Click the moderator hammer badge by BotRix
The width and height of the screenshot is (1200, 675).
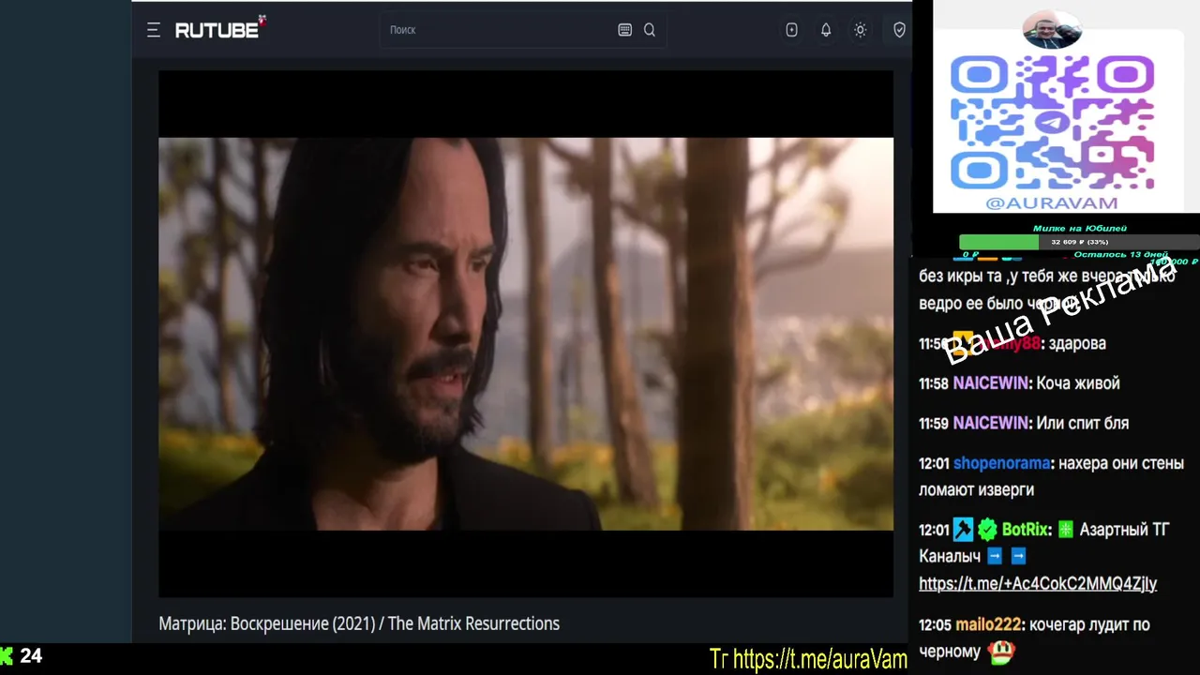click(964, 530)
